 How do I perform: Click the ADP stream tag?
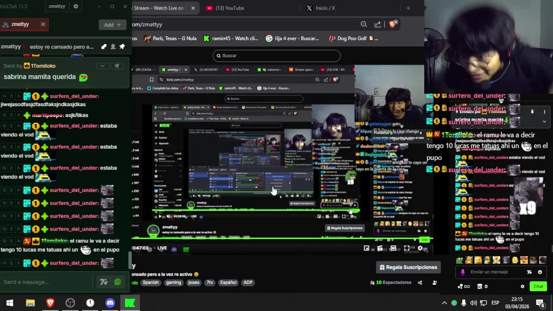[x=248, y=282]
